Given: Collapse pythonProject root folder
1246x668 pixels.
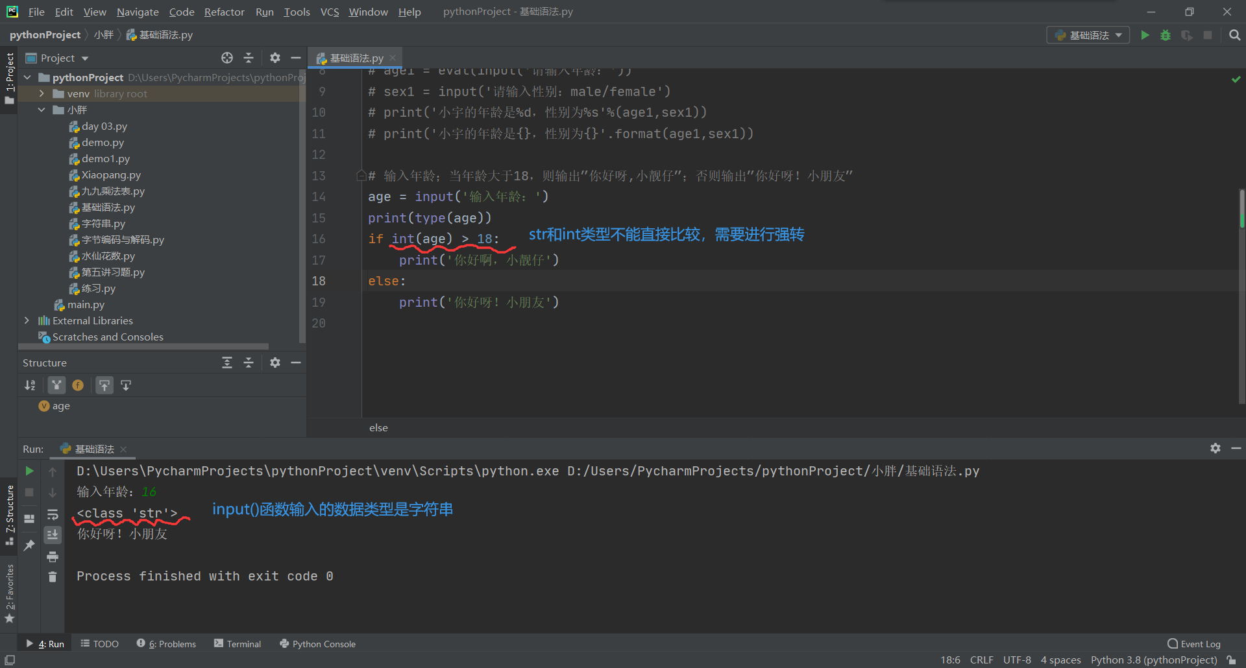Looking at the screenshot, I should point(27,77).
